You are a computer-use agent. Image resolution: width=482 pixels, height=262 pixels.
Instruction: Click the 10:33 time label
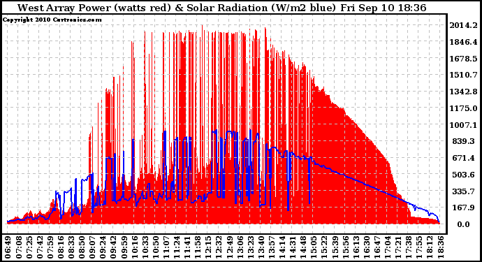tap(145, 247)
